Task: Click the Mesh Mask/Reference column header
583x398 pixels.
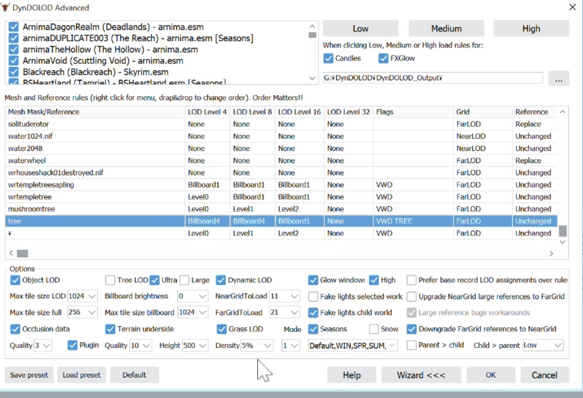Action: pos(95,112)
